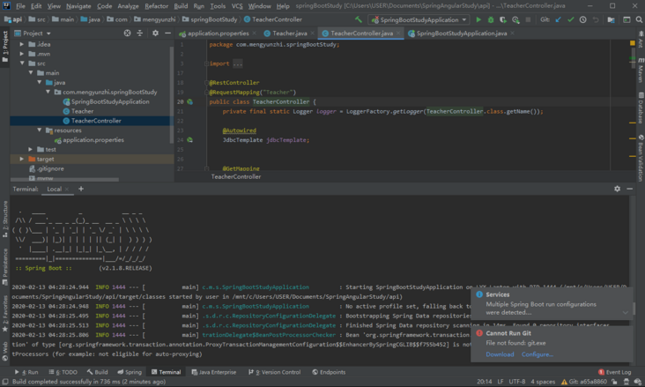The height and width of the screenshot is (387, 645).
Task: Click the Git update project arrow icon
Action: 560,19
